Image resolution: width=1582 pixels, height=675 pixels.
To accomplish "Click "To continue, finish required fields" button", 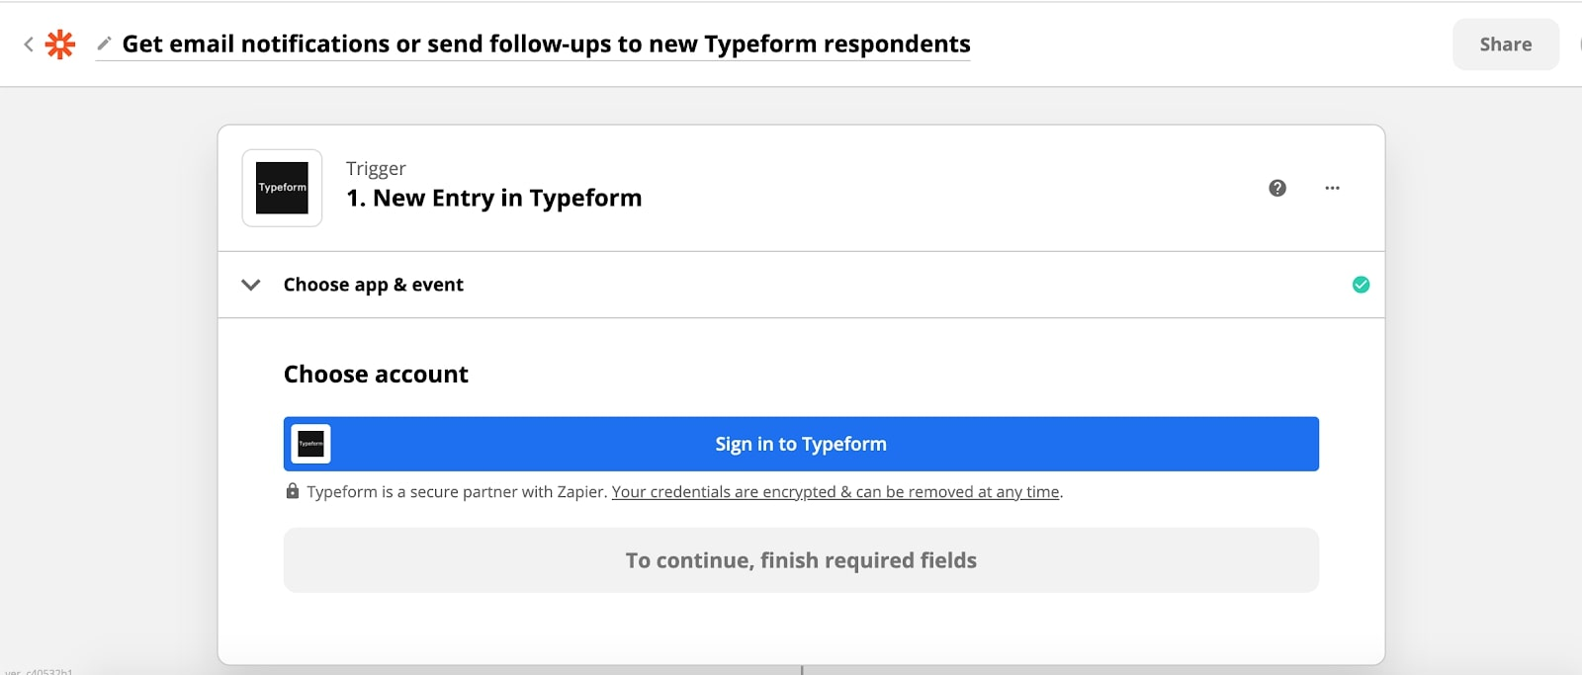I will click(x=801, y=560).
